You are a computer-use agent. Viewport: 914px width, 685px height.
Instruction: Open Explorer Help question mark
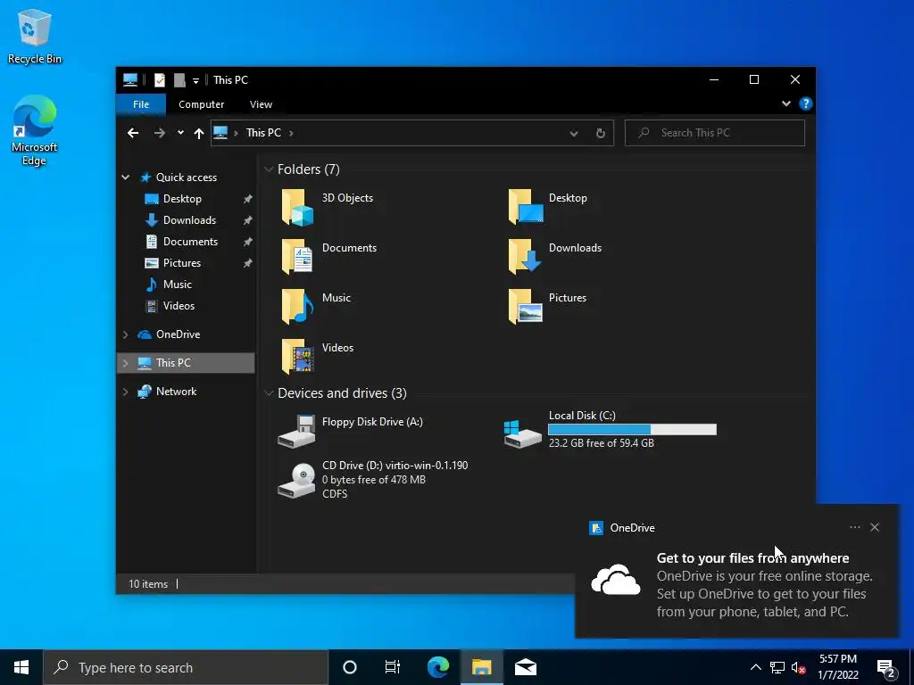point(806,103)
